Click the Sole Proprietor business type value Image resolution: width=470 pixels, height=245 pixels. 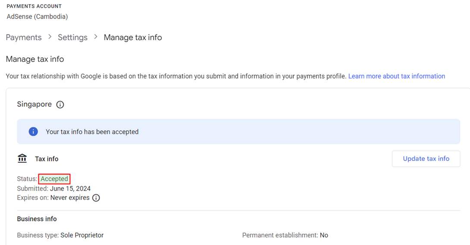(x=82, y=236)
